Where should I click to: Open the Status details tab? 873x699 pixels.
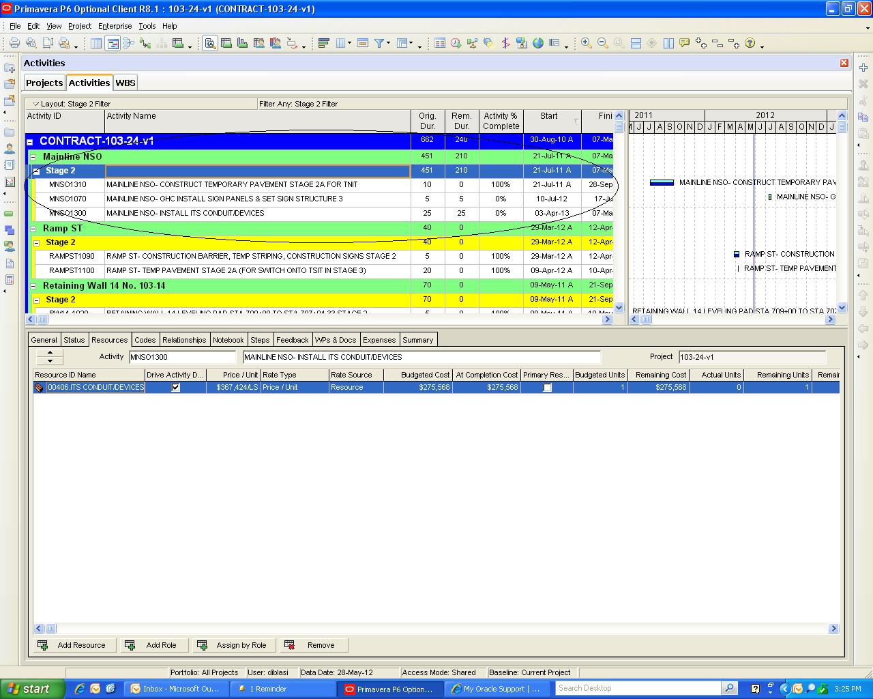click(74, 340)
